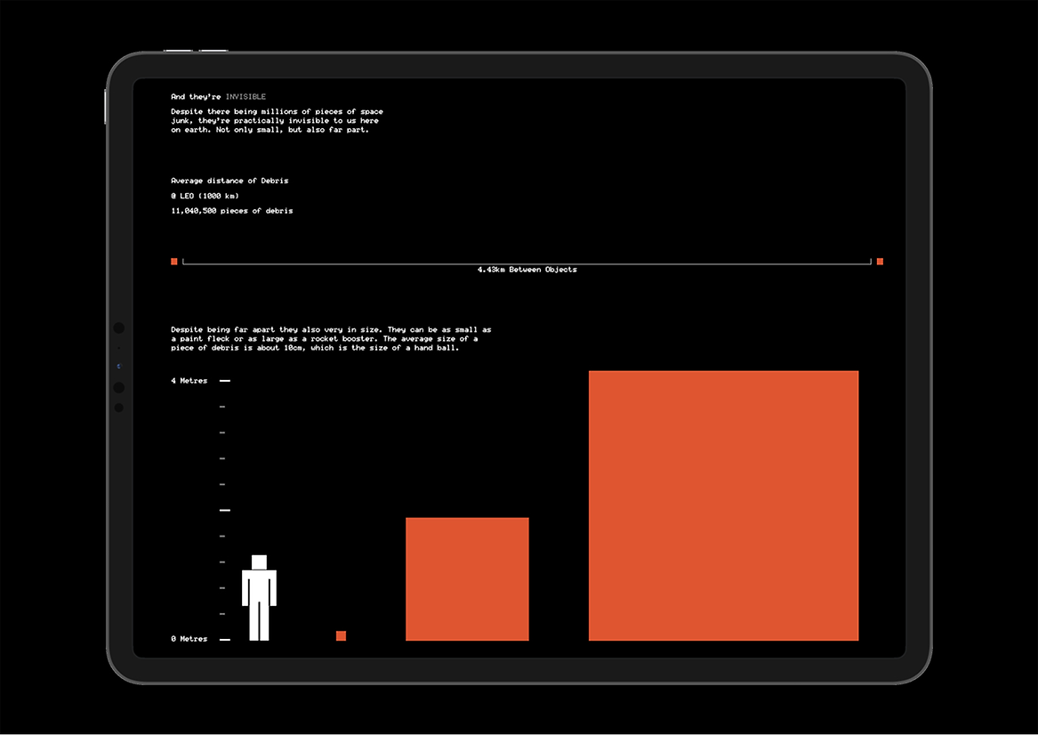The image size is (1038, 735).
Task: Click the "@ LEO (1000 km)" line
Action: pyautogui.click(x=205, y=196)
